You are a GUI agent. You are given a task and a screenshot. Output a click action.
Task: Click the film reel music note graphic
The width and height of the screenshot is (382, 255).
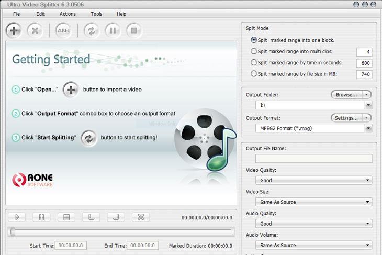pos(205,140)
